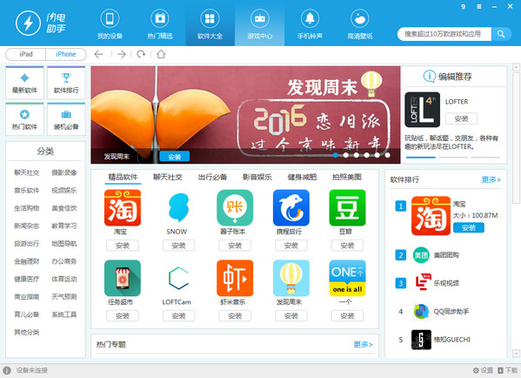Switch to 聊天社交 tab
Image resolution: width=521 pixels, height=378 pixels.
click(168, 177)
